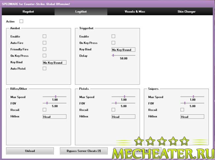
Task: Click the SPEDWARE window title text
Action: coord(36,4)
